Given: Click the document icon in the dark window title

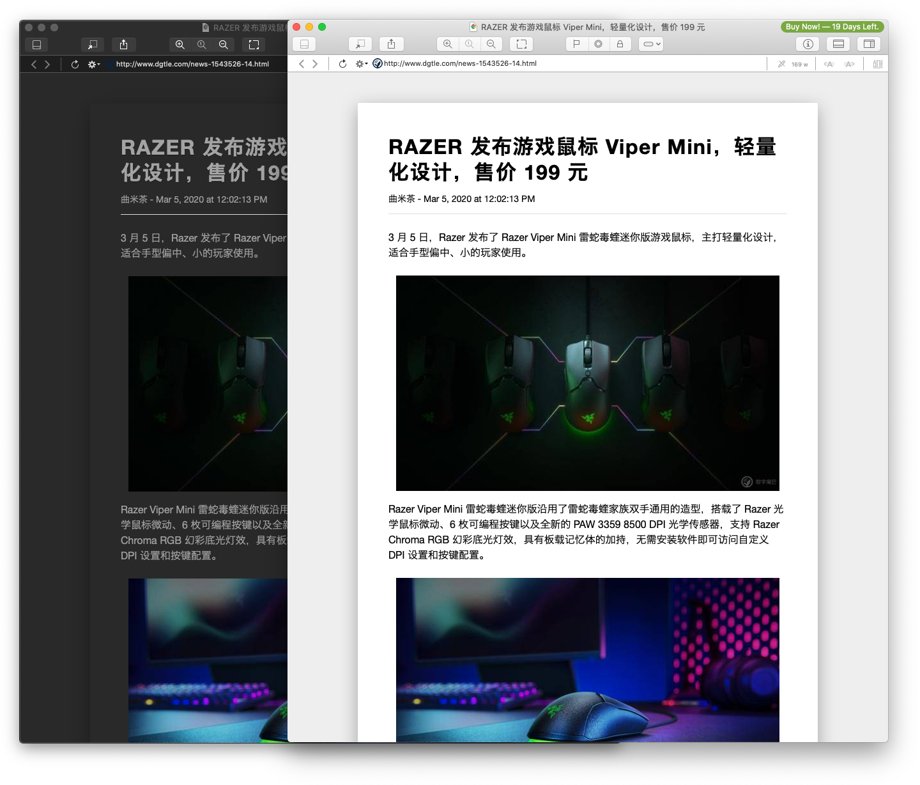Looking at the screenshot, I should pyautogui.click(x=206, y=27).
